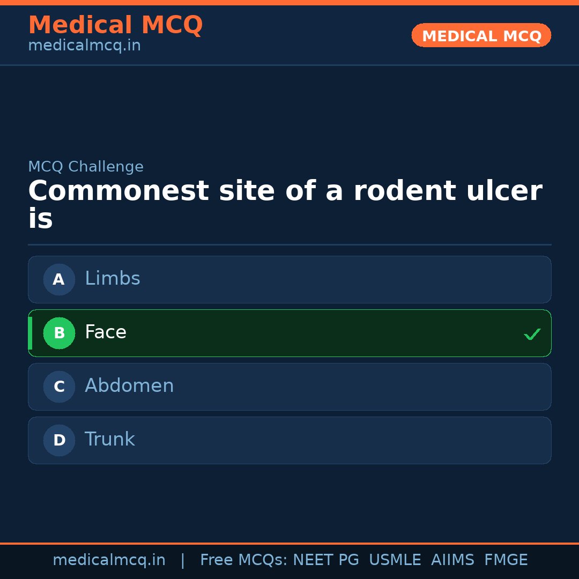Click the green accent bar beside Face
This screenshot has width=579, height=579.
pos(30,333)
